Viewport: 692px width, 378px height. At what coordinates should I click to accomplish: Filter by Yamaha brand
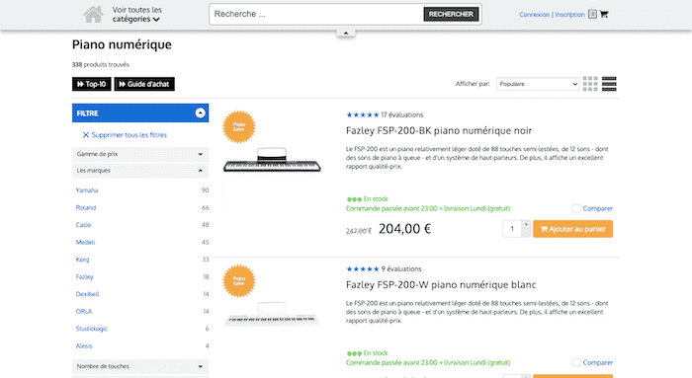point(87,190)
